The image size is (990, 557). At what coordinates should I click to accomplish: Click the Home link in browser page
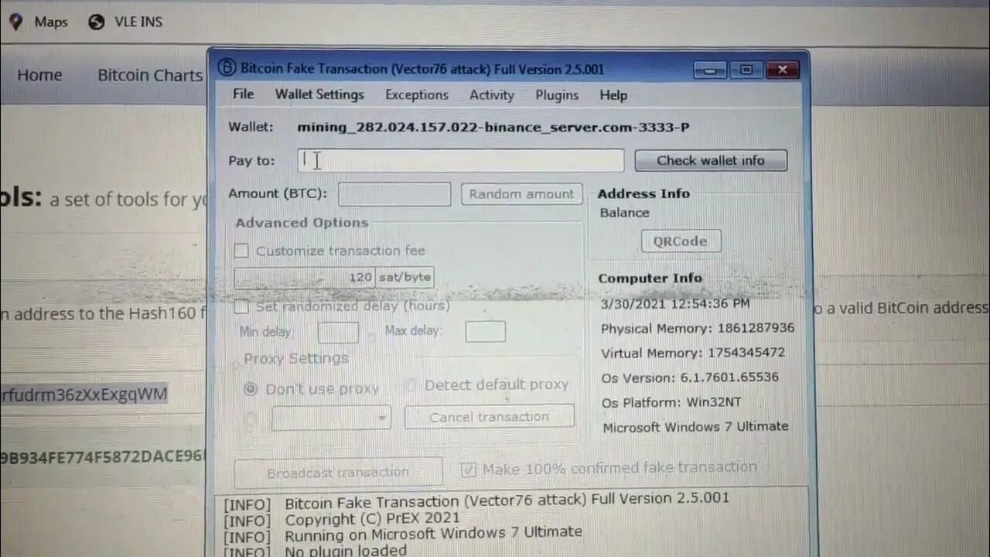[39, 75]
